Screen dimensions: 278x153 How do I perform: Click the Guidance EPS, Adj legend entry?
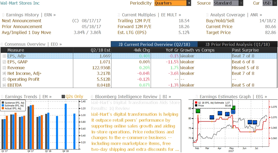13,103
